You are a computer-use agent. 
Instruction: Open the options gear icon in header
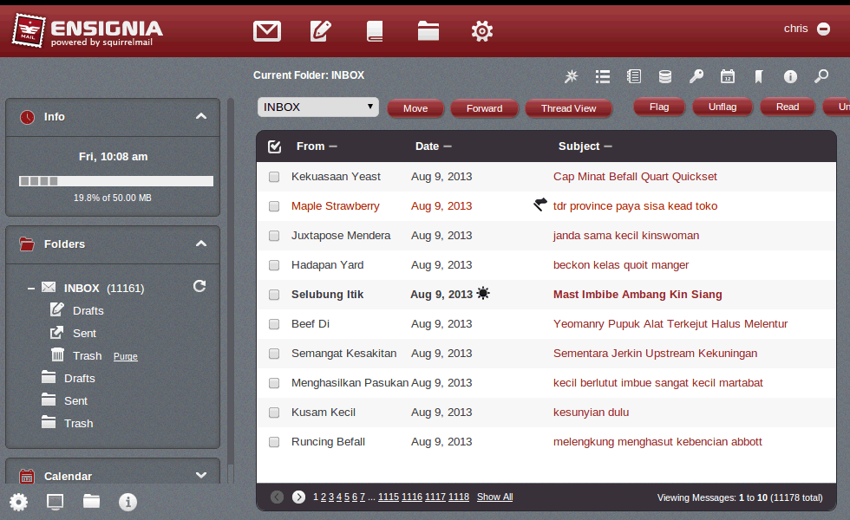coord(482,31)
